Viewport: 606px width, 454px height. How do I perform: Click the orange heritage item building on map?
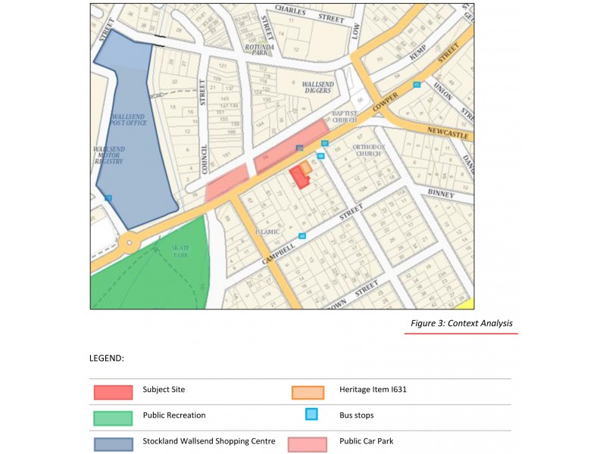(x=305, y=167)
